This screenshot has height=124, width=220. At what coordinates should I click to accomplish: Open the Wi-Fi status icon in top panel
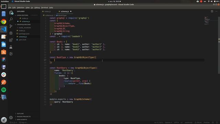point(209,1)
